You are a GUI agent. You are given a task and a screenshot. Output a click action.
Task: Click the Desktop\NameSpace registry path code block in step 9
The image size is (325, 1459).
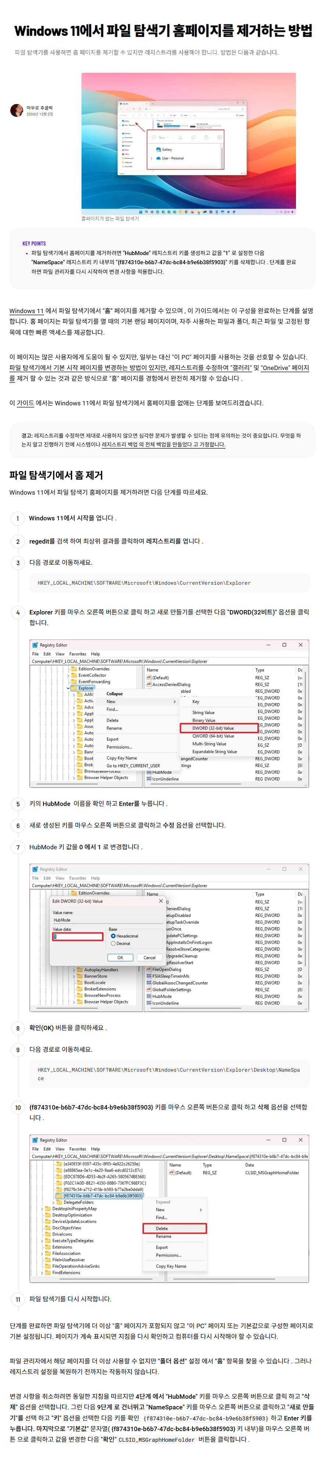(x=169, y=1074)
